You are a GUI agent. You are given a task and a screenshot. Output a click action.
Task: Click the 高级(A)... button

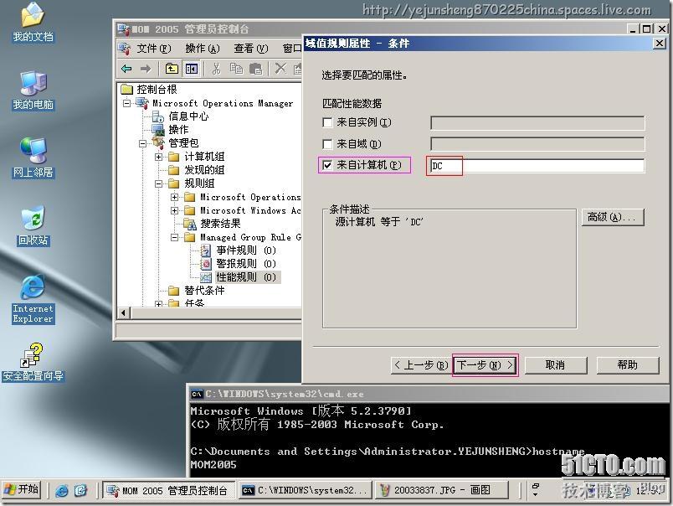coord(613,217)
